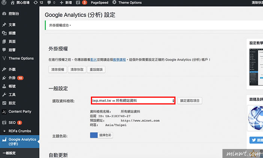Screen dimensions: 263x158
Task: Open Yoast SEO admin bar item
Action: (x=82, y=3)
